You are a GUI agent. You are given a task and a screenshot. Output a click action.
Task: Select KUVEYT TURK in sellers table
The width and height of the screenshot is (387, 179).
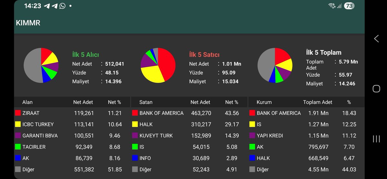[x=189, y=136]
